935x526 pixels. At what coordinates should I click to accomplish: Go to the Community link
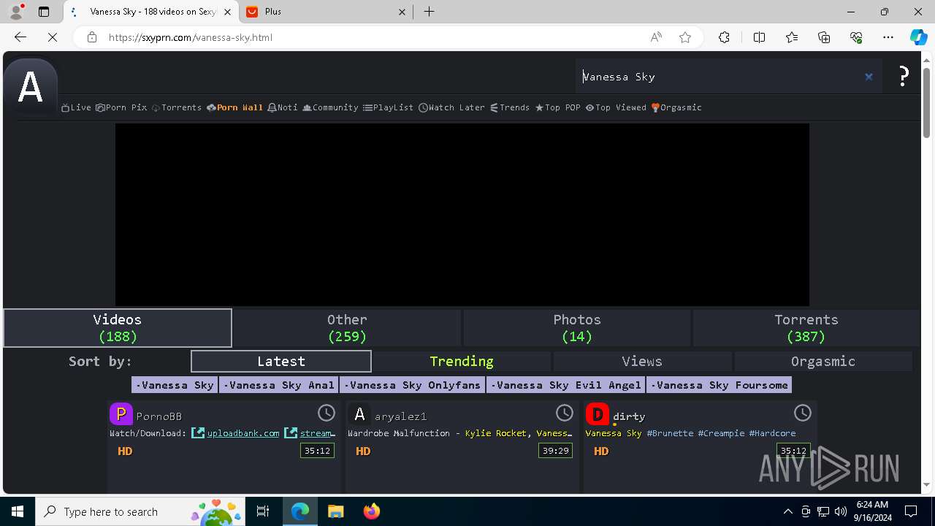point(330,107)
